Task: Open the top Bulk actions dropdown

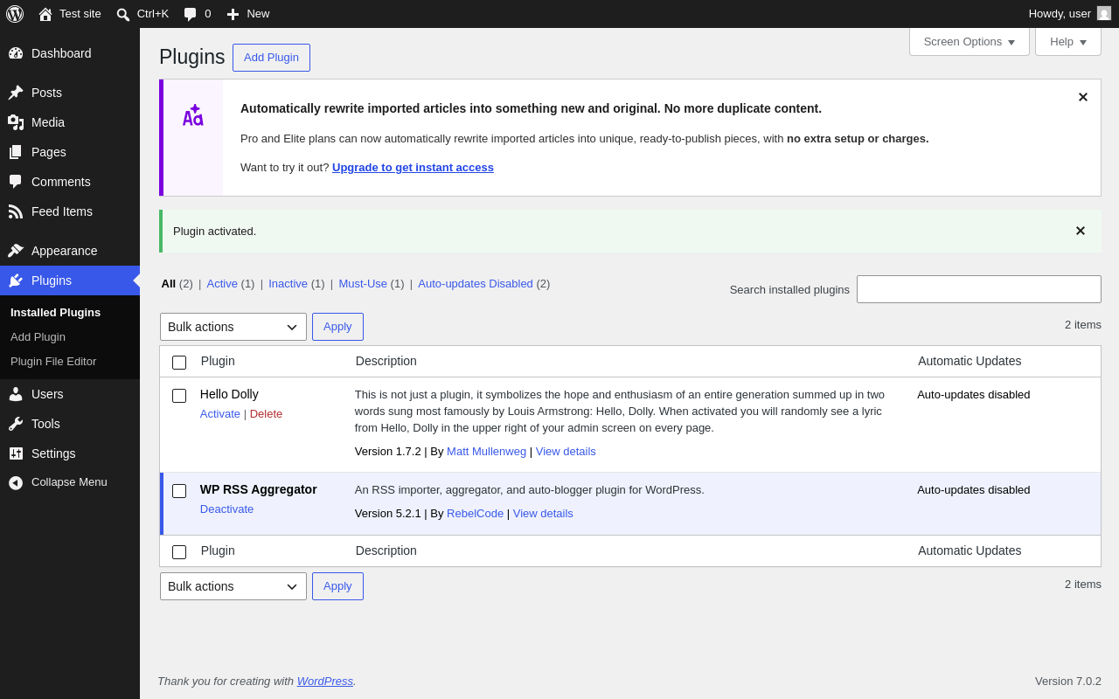Action: point(233,327)
